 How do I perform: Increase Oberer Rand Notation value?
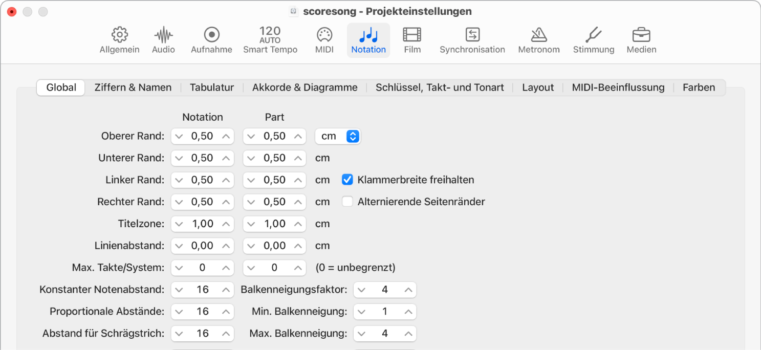tap(227, 136)
